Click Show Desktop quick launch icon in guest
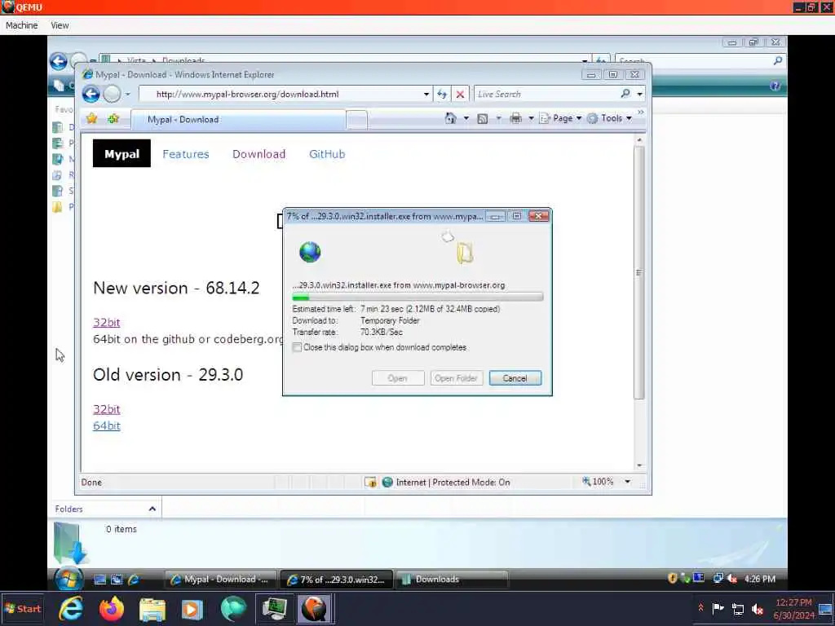The image size is (835, 626). (x=99, y=580)
